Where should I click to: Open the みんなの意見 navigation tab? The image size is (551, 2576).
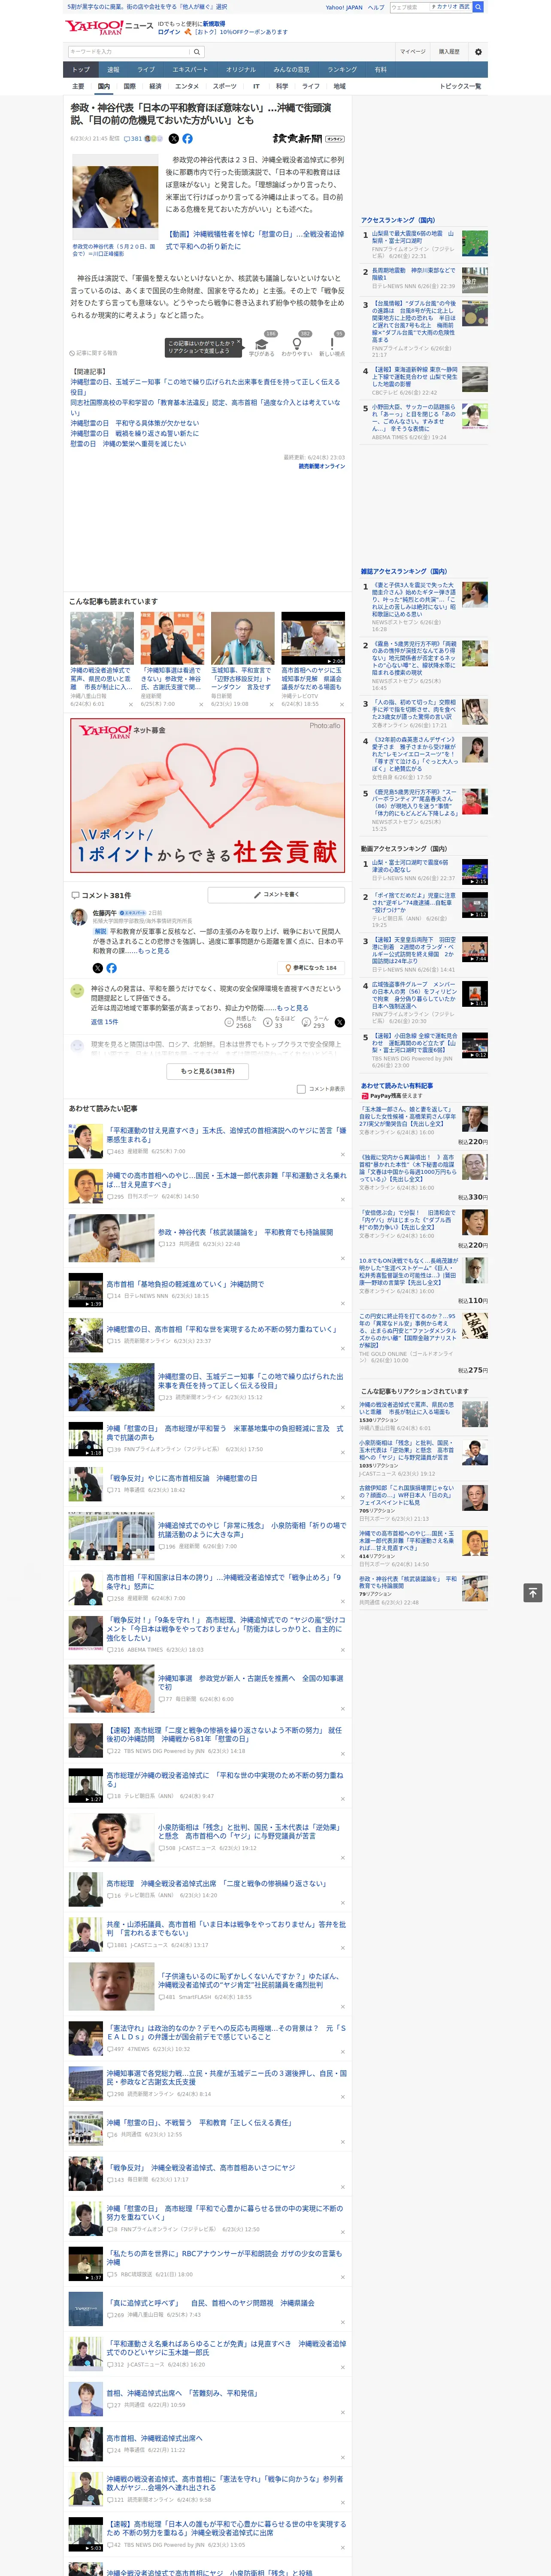point(292,70)
